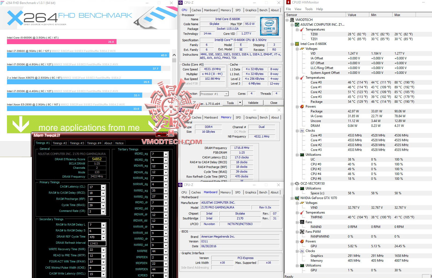Switch to the Timings #2 tab in Mem TweakIt
The image size is (432, 278).
[59, 143]
